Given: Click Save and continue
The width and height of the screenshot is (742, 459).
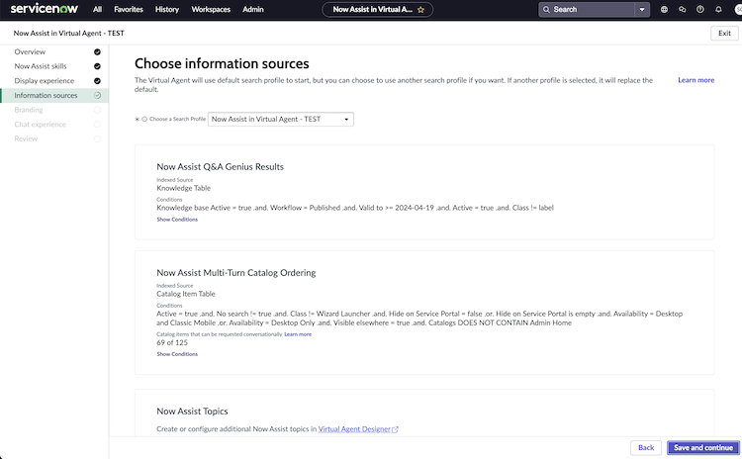Looking at the screenshot, I should coord(703,448).
